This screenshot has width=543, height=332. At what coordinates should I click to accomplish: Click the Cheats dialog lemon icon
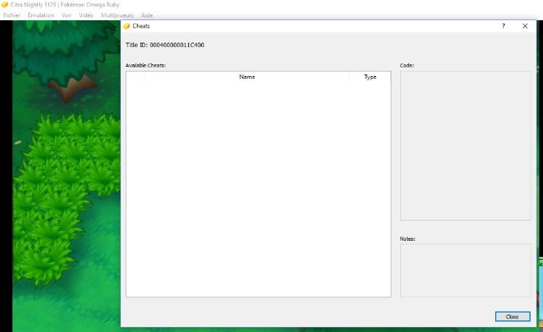[127, 26]
